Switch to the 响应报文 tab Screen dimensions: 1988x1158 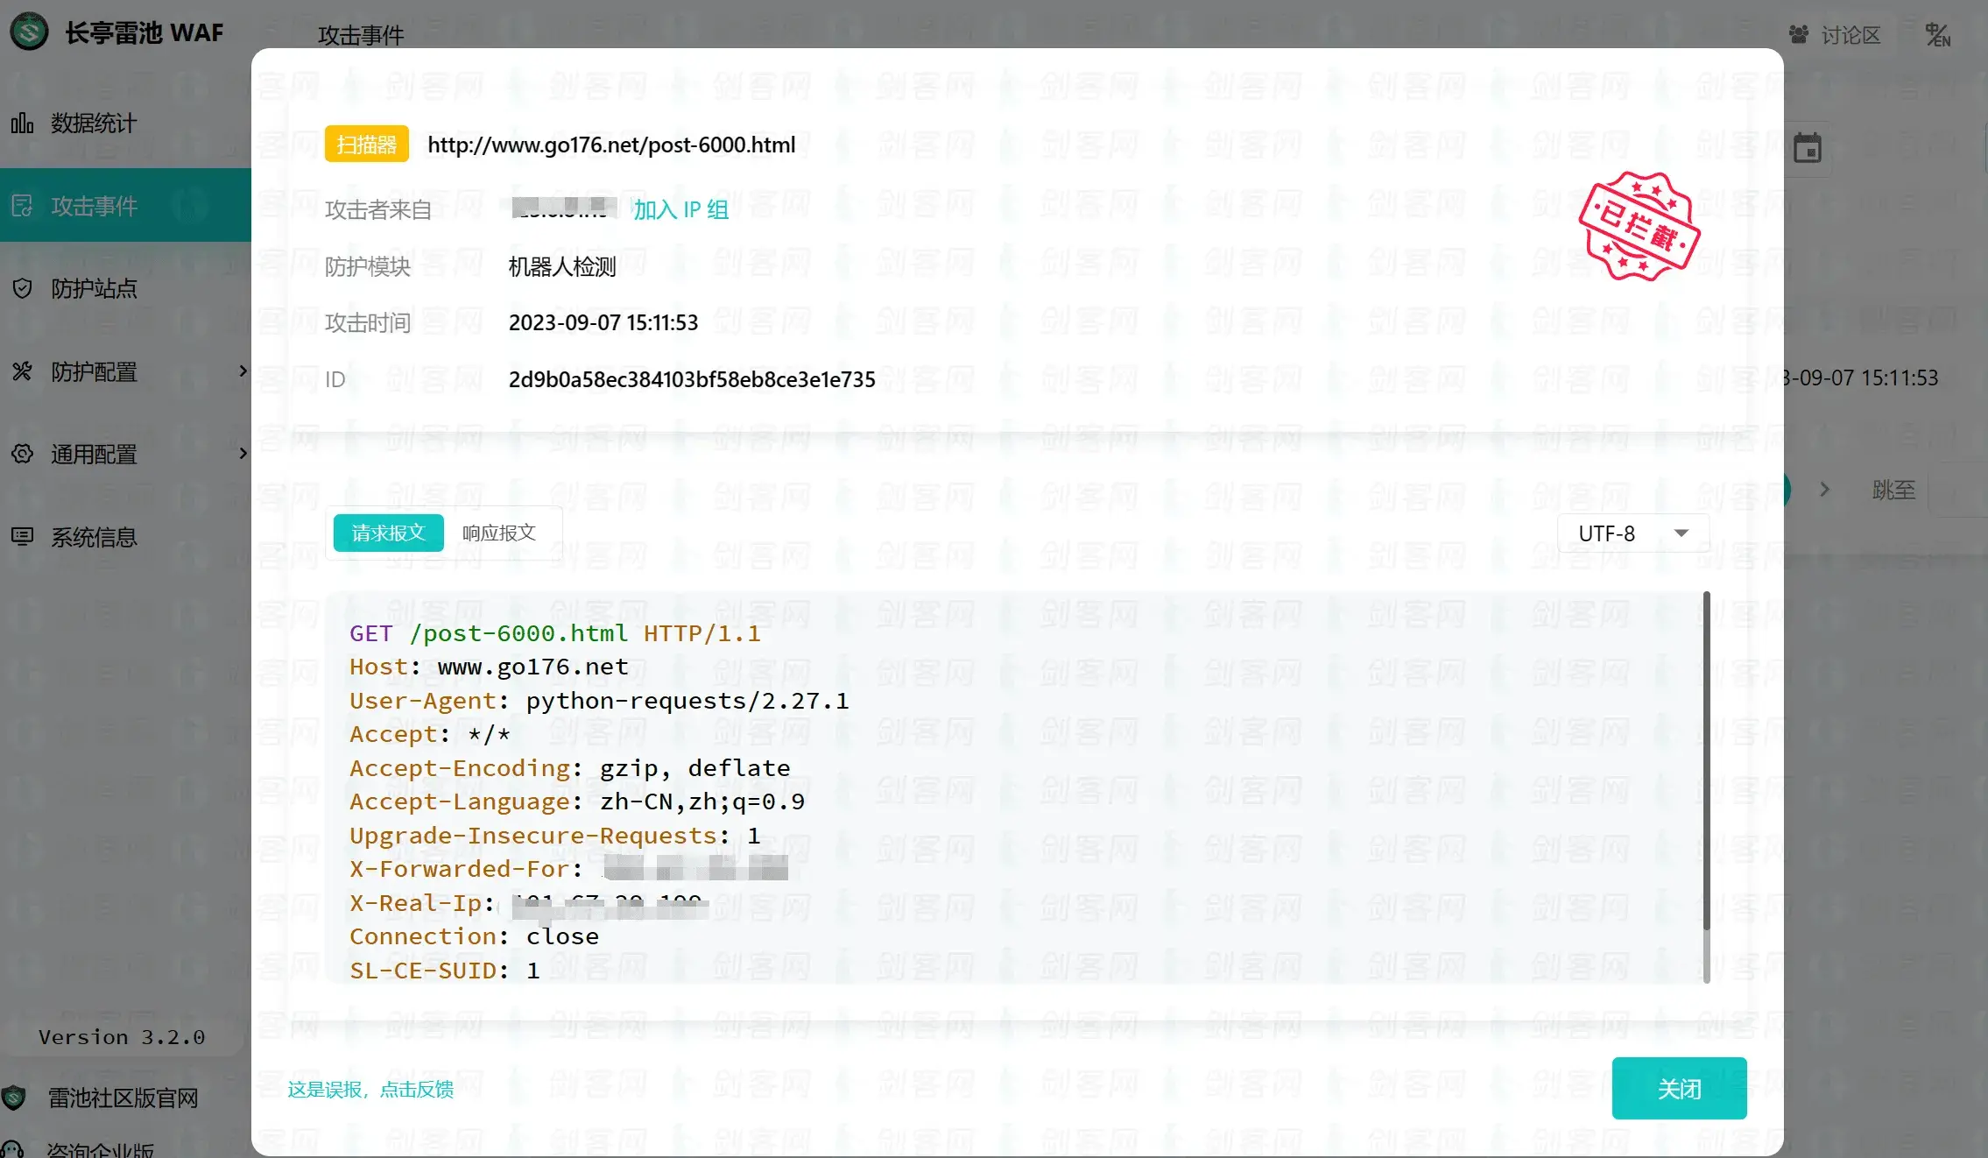(x=499, y=533)
